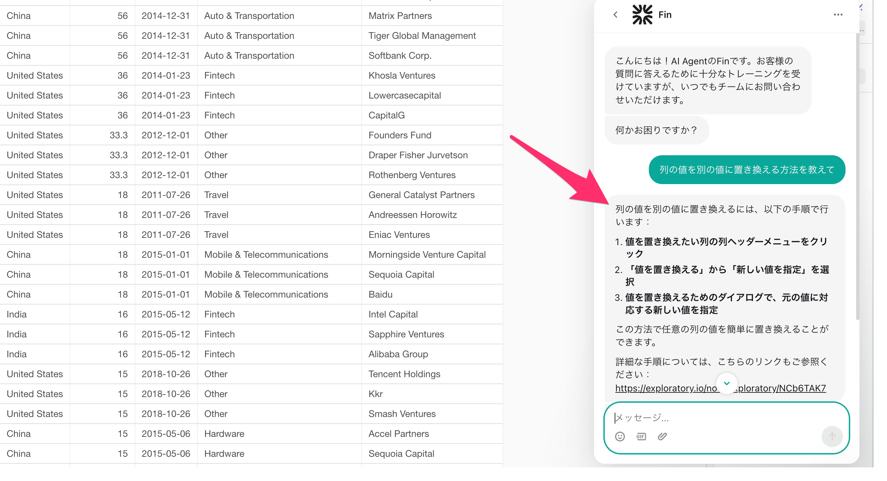Click '2018-10-26' in the Tencent Holdings row

(166, 374)
